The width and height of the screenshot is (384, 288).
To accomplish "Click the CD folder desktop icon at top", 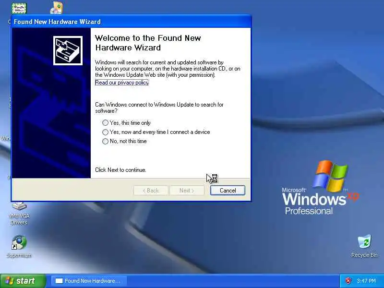I will pos(57,8).
